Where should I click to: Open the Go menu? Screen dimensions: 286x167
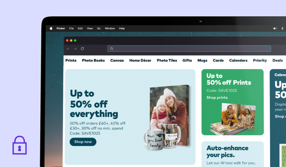click(99, 28)
